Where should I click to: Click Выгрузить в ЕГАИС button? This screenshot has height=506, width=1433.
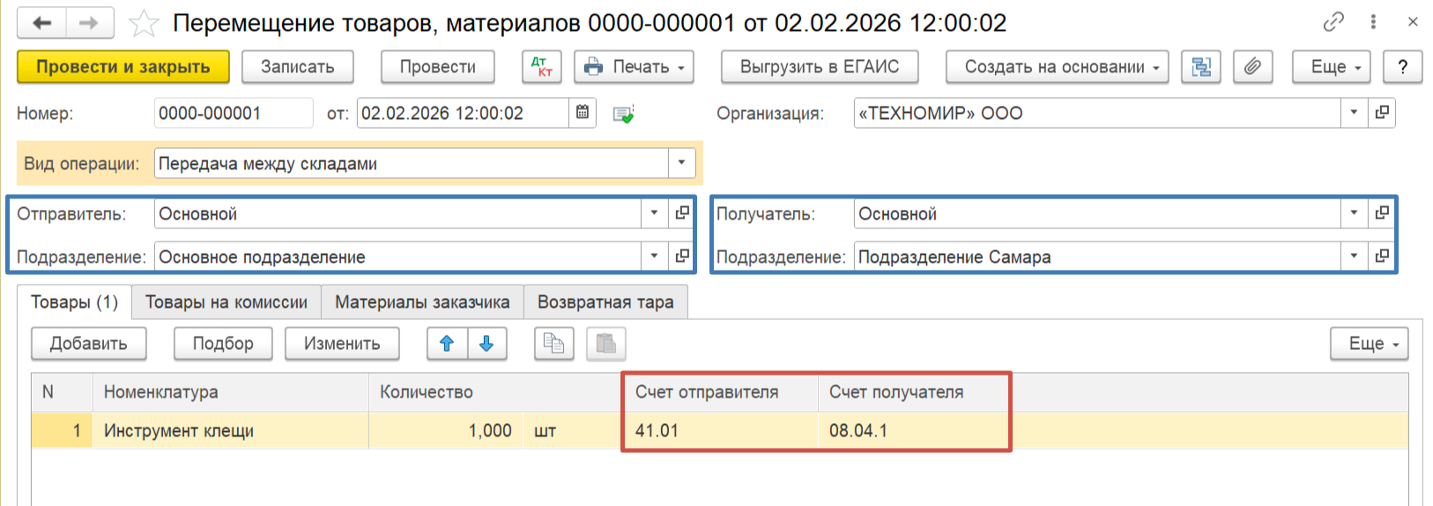820,67
